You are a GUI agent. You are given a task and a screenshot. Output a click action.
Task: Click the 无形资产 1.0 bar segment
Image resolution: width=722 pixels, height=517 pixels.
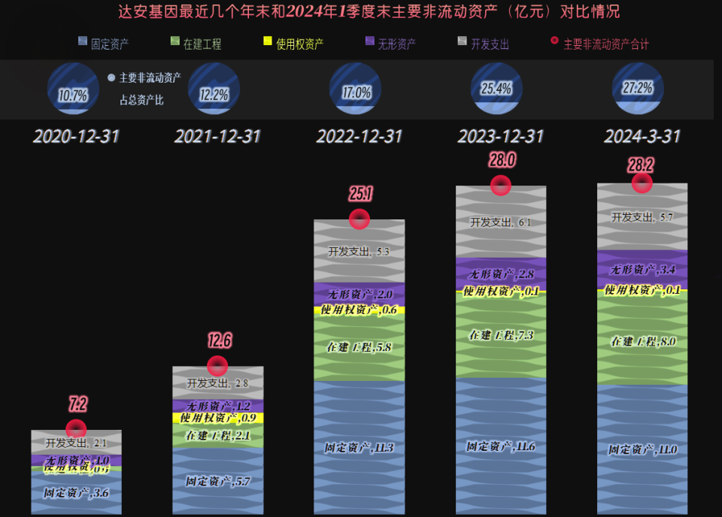77,461
